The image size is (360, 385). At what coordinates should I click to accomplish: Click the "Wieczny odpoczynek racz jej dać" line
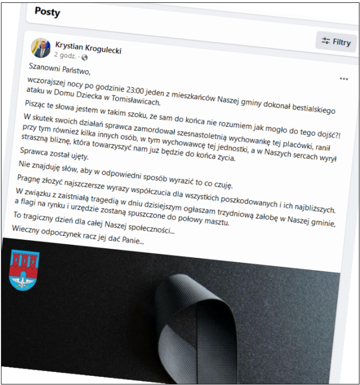pos(78,235)
